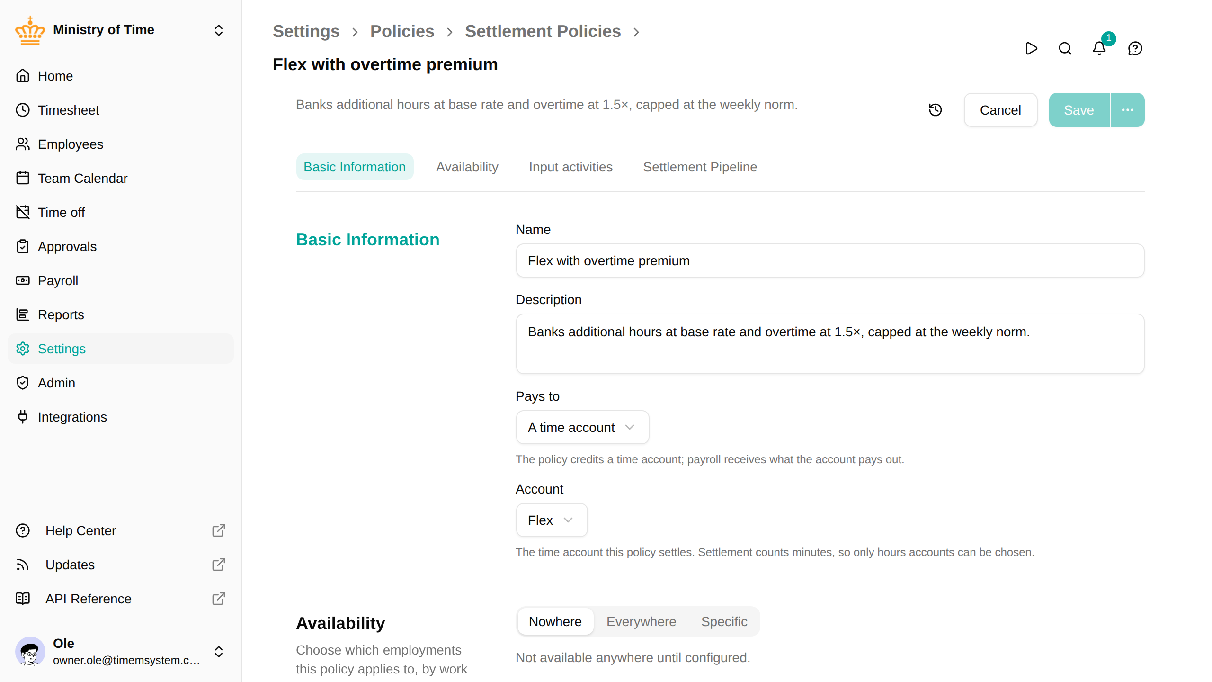This screenshot has width=1212, height=682.
Task: Open API Reference link
Action: (x=120, y=599)
